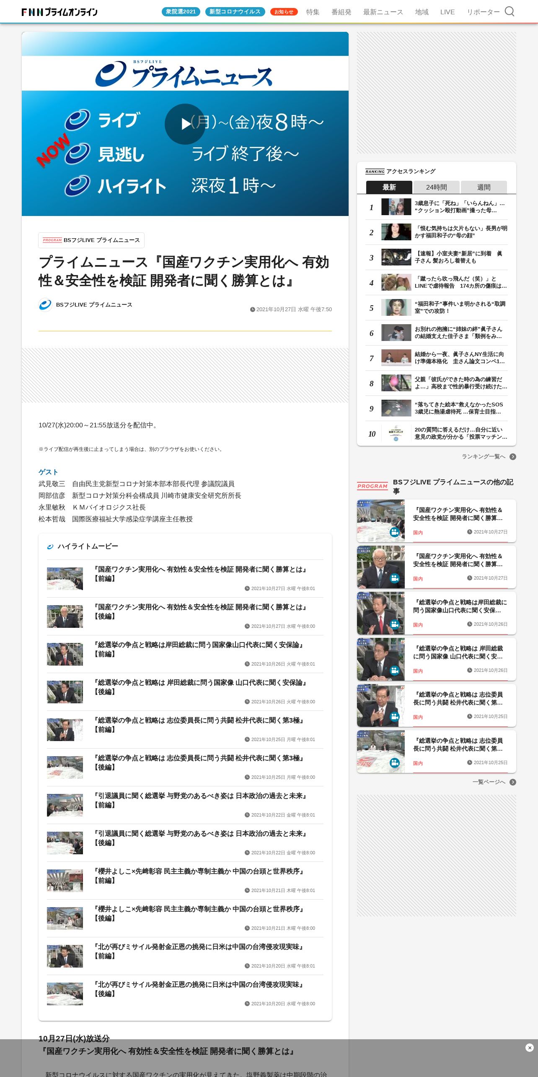Open ranking 8 article starting 父親「彼氏ができた時

pyautogui.click(x=436, y=383)
